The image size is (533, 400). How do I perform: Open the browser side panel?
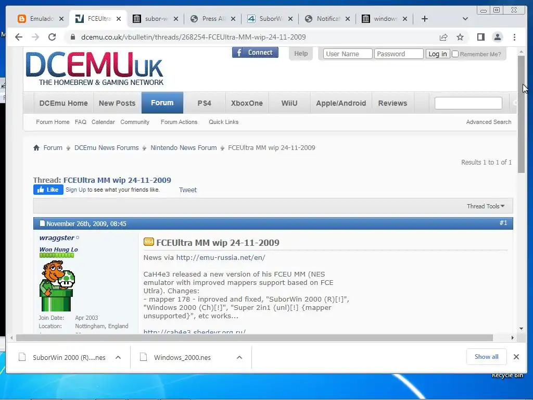point(480,37)
